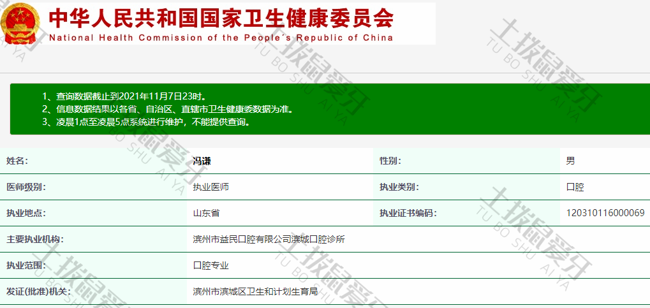Screen dimensions: 650x308
Task: Click the institution 滨州市益民口腔有限公司滨城口腔诊所
Action: click(269, 240)
